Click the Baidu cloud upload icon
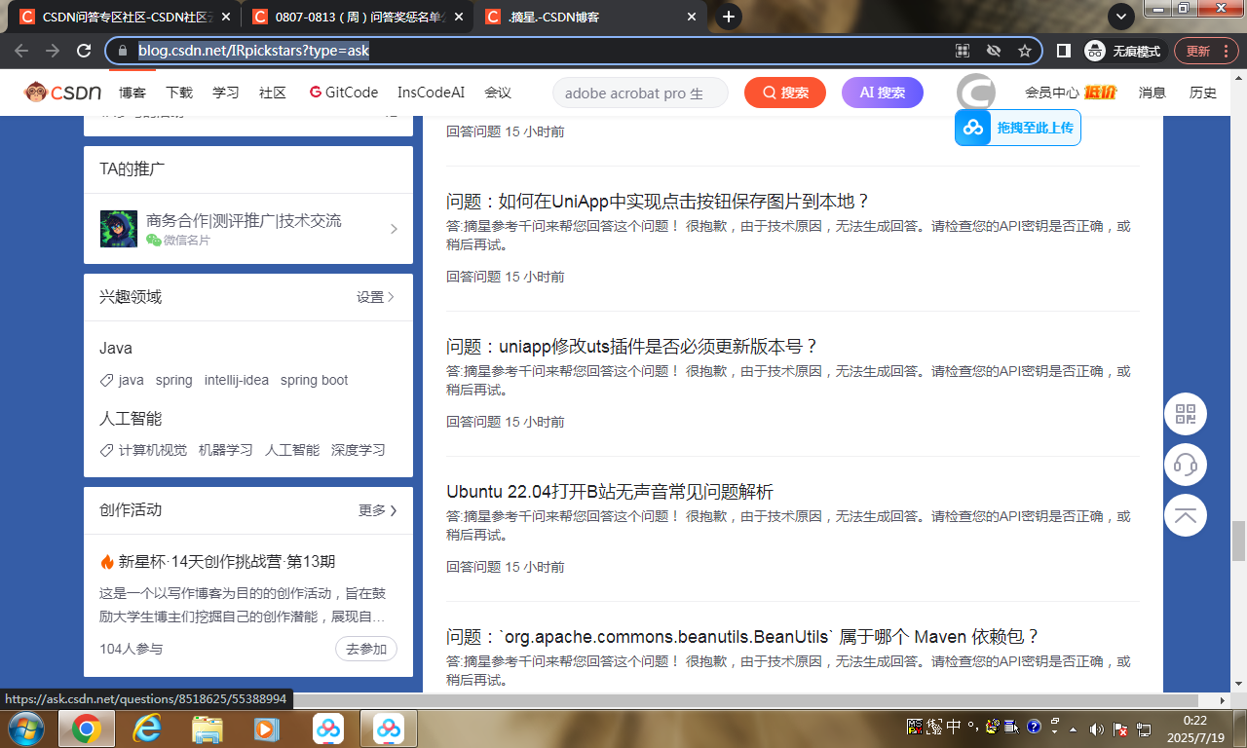 973,128
